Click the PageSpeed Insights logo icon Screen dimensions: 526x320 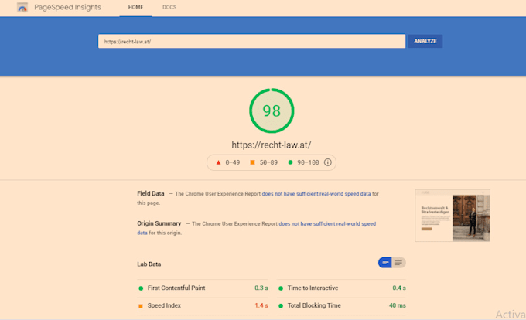tap(22, 8)
